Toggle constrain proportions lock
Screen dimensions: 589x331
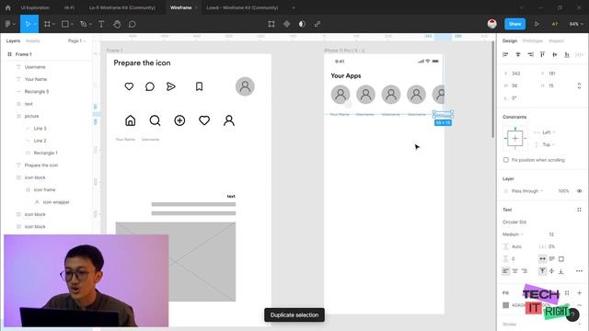(x=579, y=86)
